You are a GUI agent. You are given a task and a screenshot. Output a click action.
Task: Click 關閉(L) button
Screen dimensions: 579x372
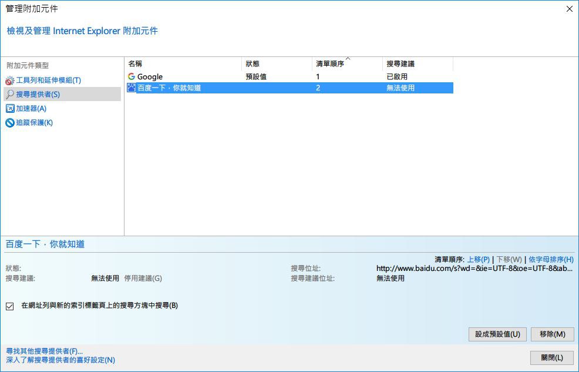[552, 357]
